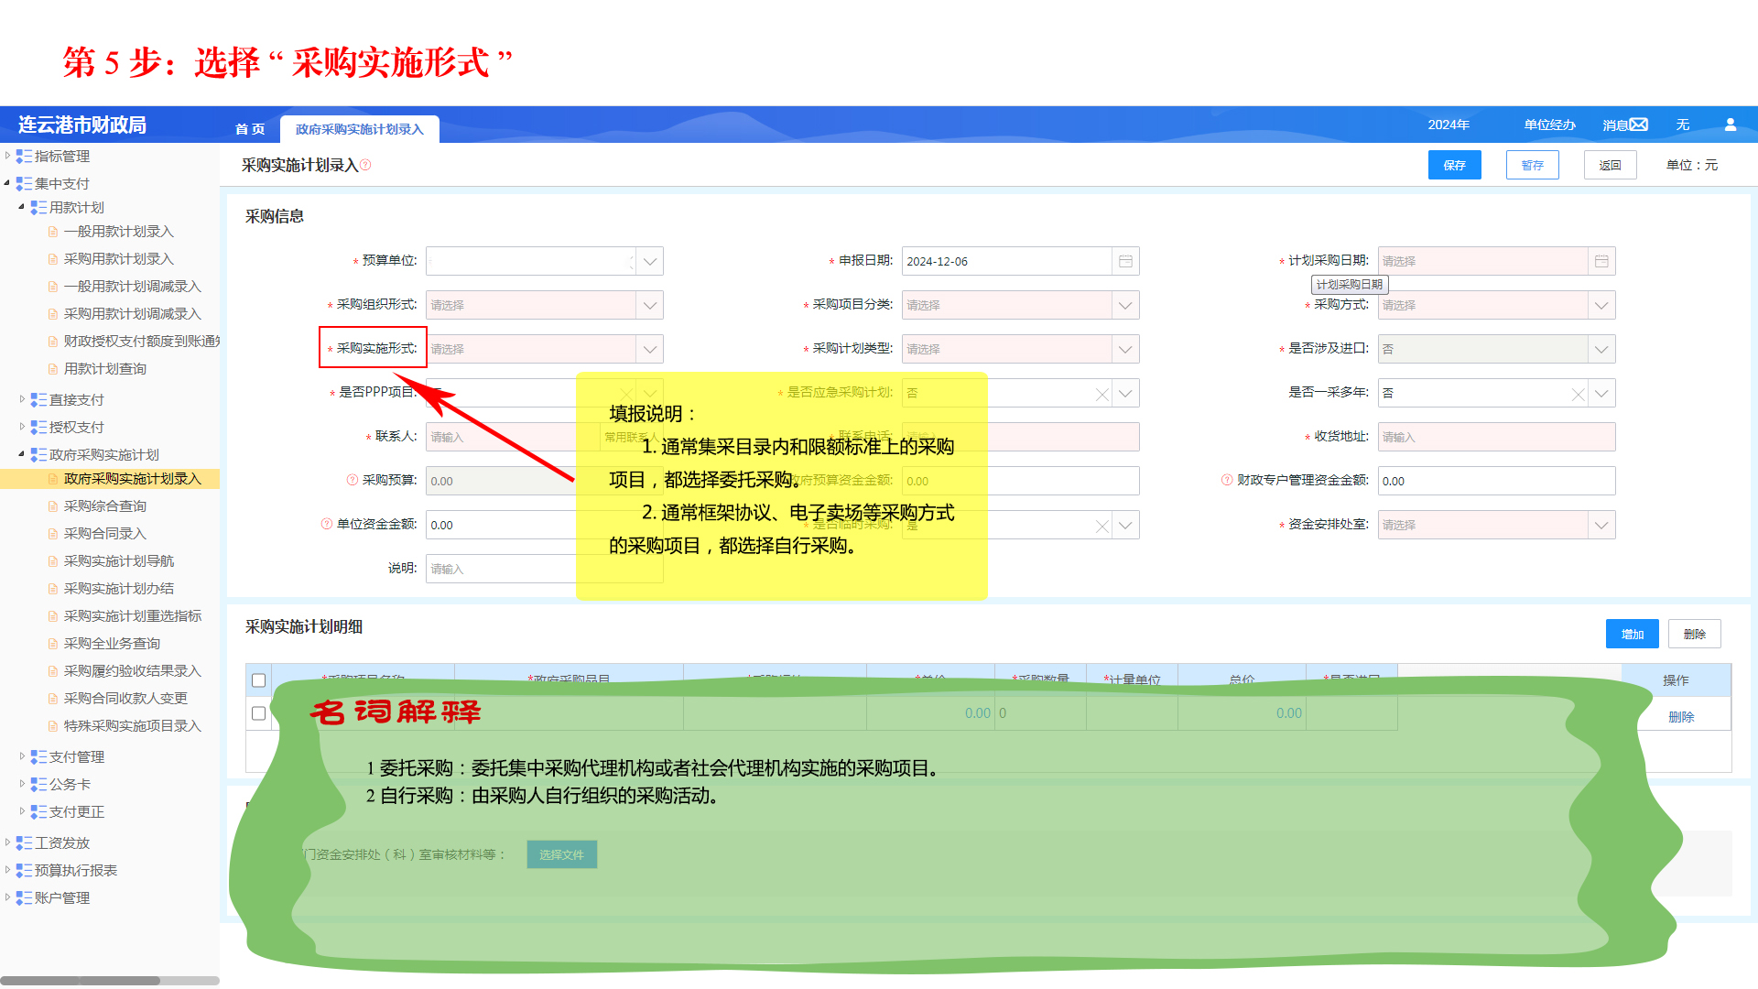Select the 政府采购实施计划录入 tab

(360, 129)
